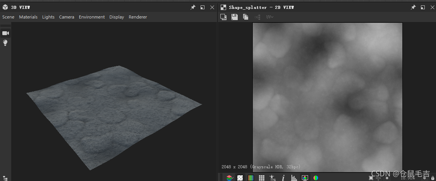
Task: Open the Materials menu
Action: point(28,17)
